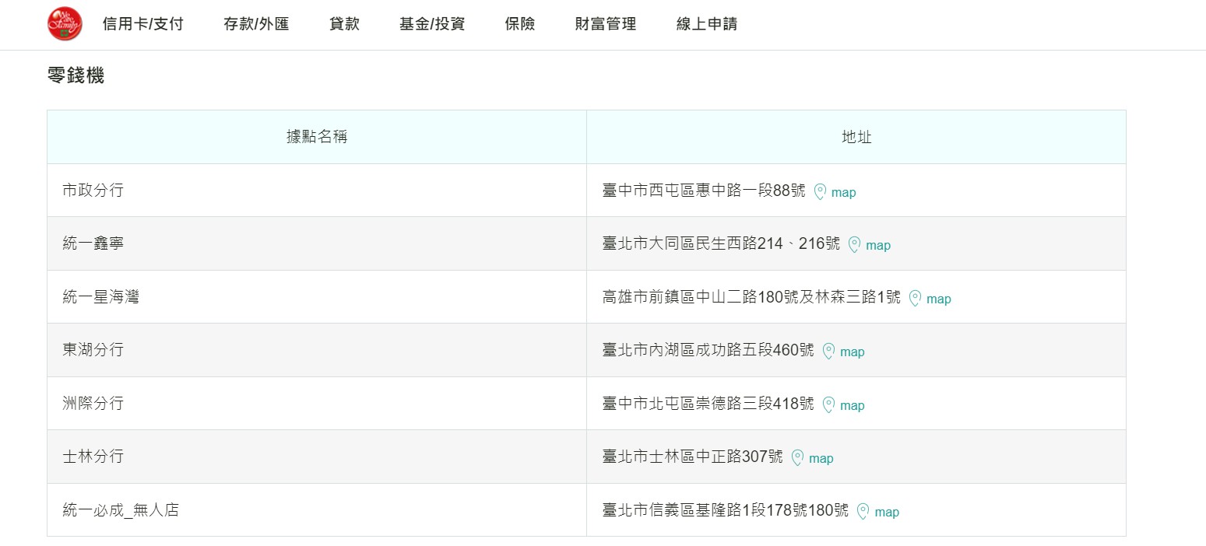Click the map pin icon for 統一鑫寧
1206x546 pixels.
[854, 245]
